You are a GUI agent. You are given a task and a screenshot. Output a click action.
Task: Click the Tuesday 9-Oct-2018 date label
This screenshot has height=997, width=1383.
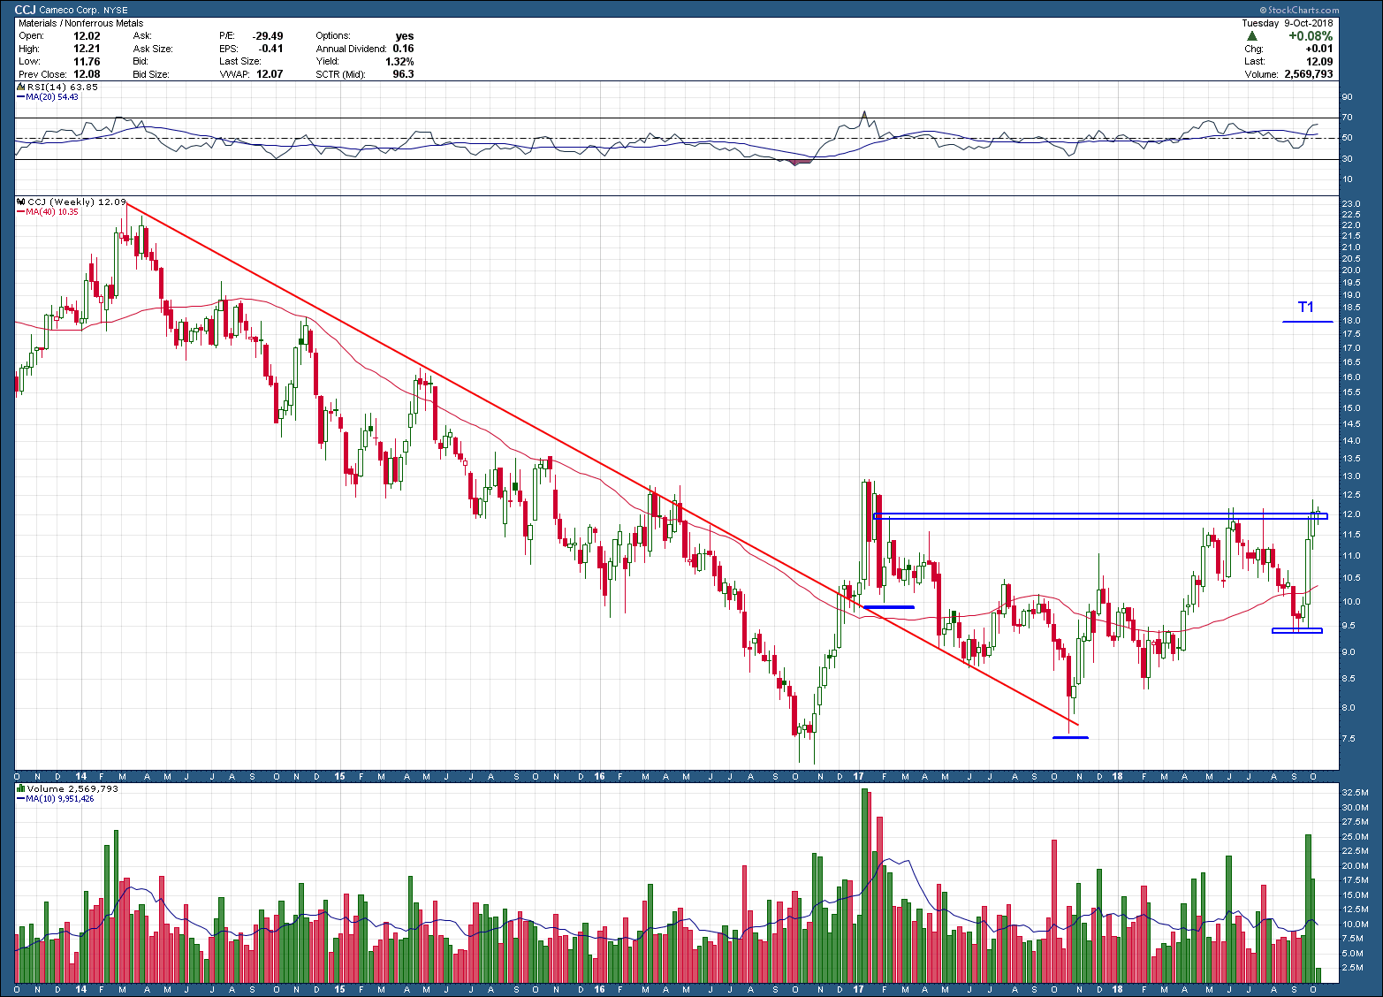point(1288,23)
